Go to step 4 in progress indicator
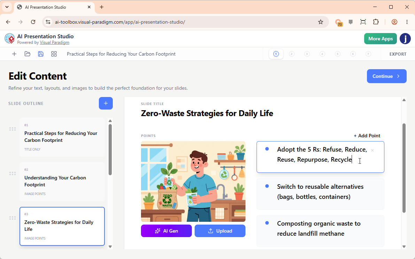The height and width of the screenshot is (259, 415). tap(322, 54)
